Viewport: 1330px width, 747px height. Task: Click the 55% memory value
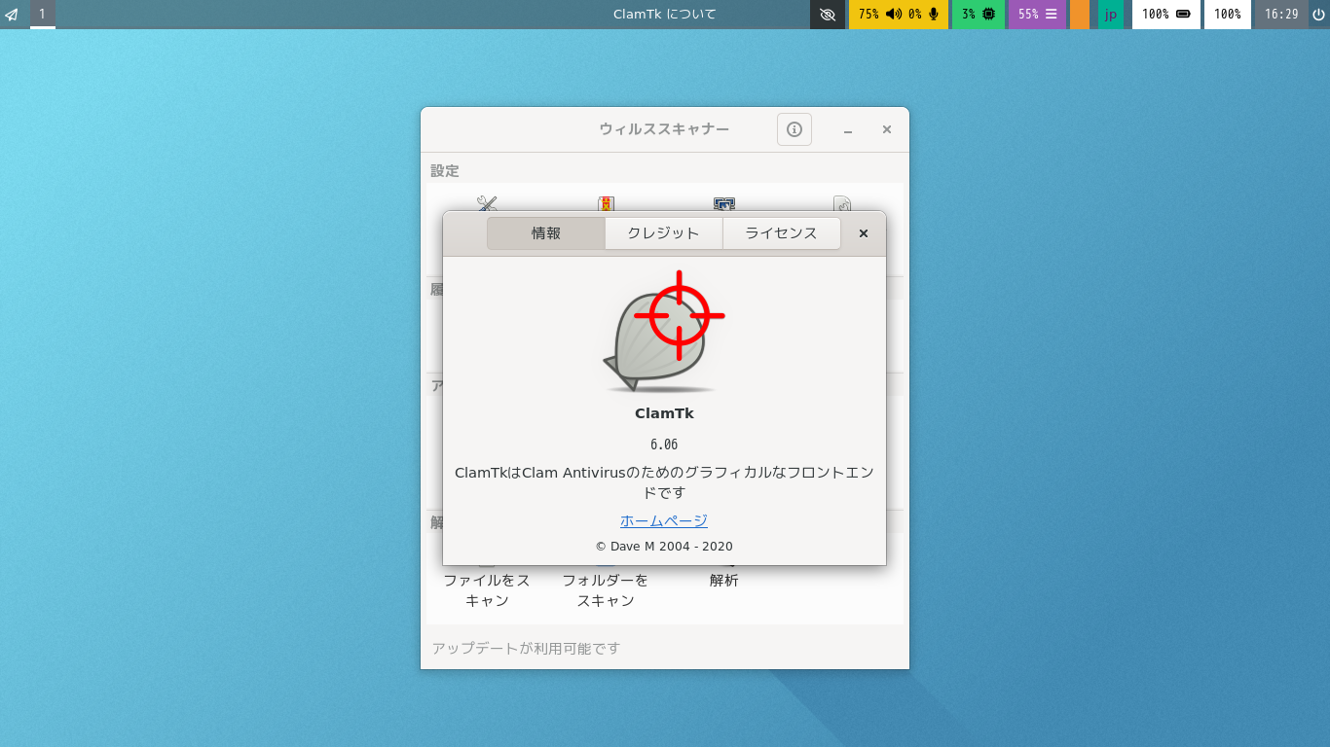pyautogui.click(x=1028, y=15)
